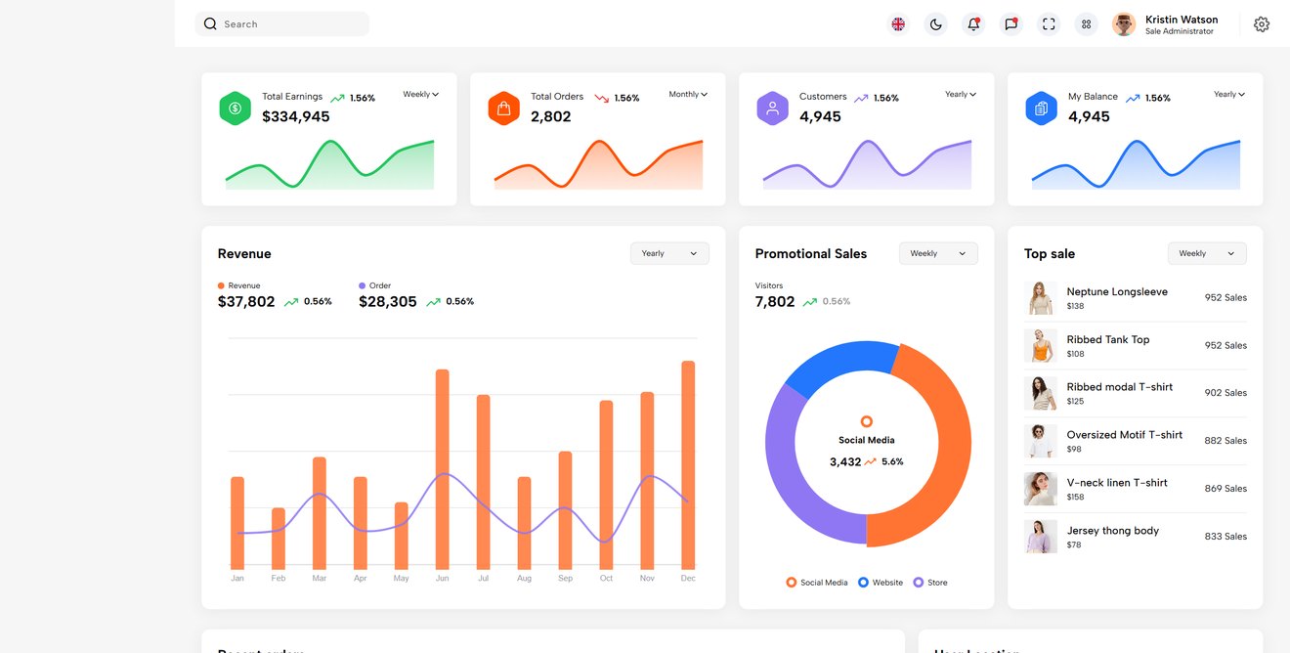Click My Balance blue trend arrow
Screen dimensions: 1290x653
[1133, 98]
